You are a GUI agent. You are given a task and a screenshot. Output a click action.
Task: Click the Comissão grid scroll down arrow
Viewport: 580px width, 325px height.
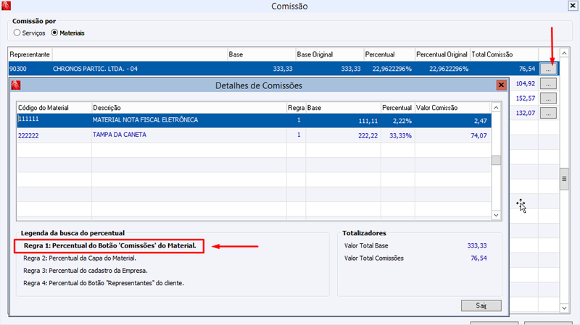564,308
